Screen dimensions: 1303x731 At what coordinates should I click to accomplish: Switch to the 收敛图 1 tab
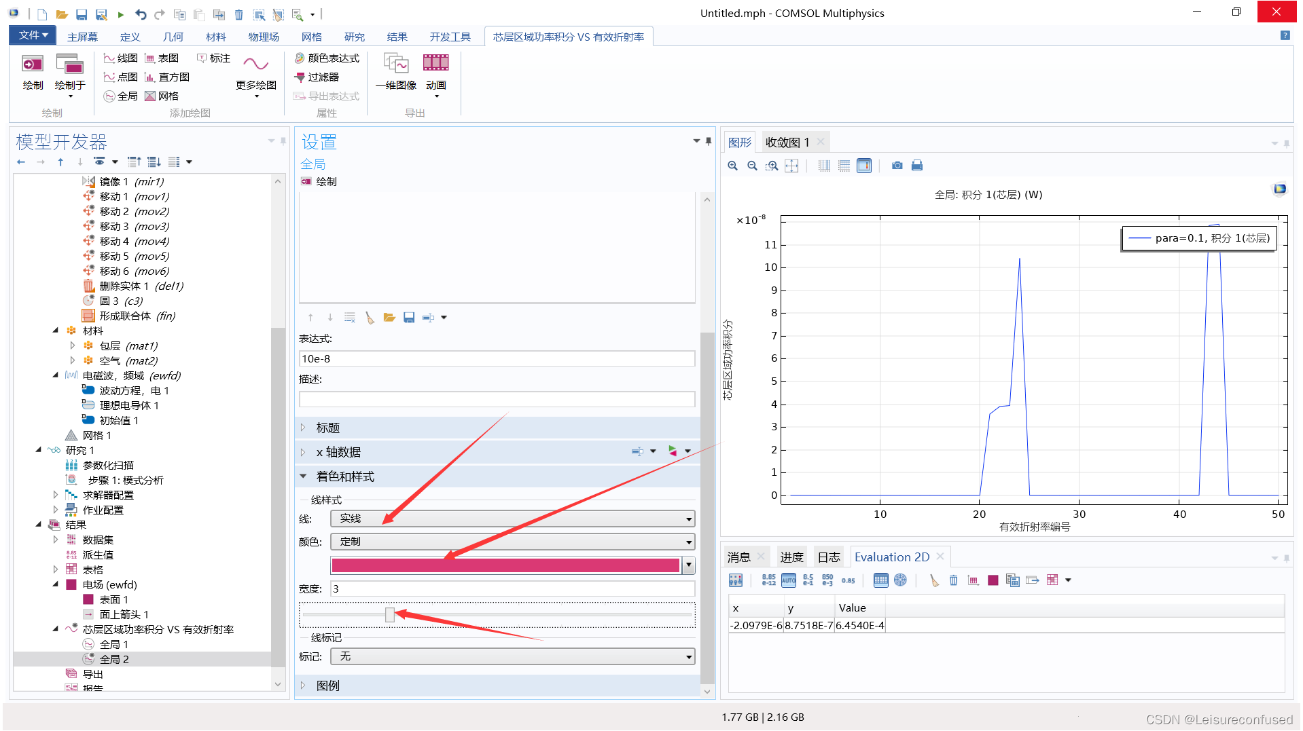[787, 142]
